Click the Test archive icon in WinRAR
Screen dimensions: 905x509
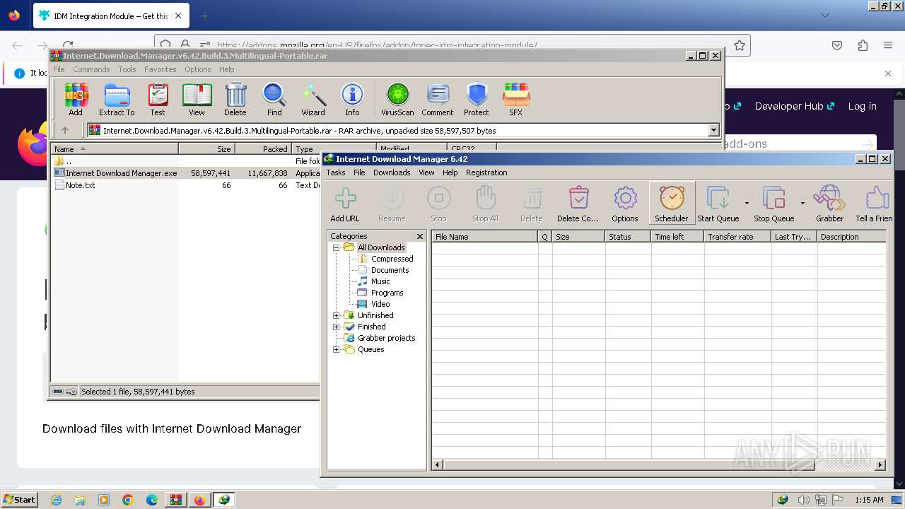click(x=158, y=99)
